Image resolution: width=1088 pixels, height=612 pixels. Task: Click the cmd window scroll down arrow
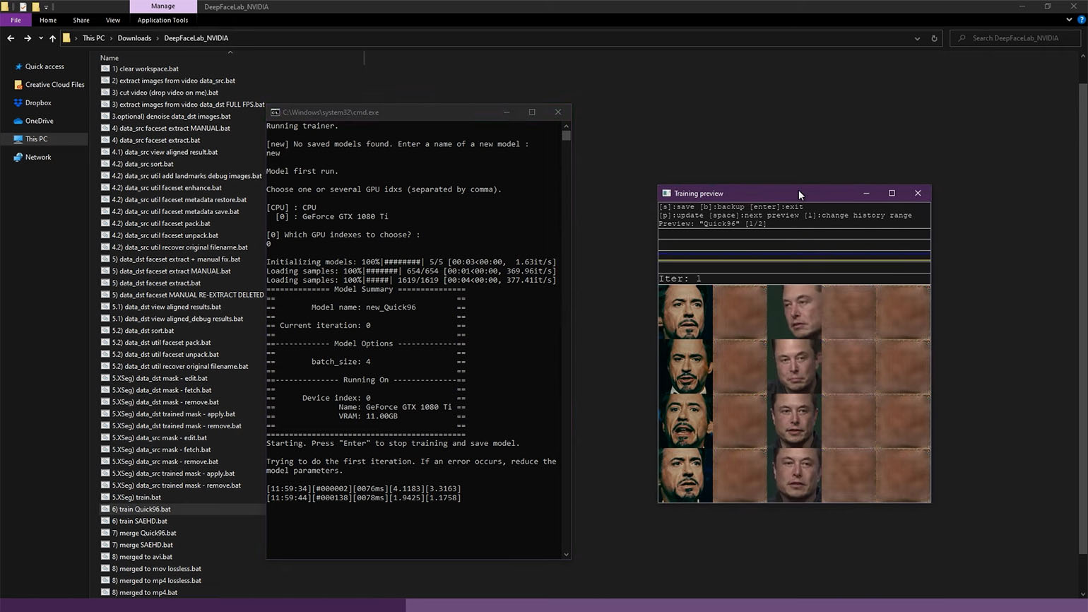566,555
